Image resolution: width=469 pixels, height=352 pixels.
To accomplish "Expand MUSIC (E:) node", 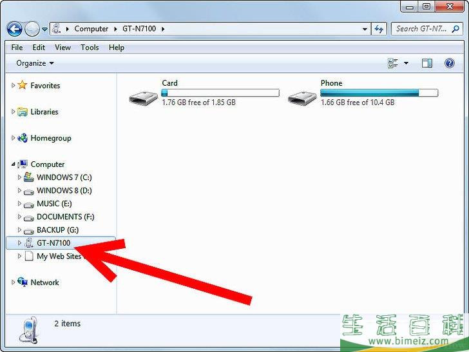I will coord(19,203).
